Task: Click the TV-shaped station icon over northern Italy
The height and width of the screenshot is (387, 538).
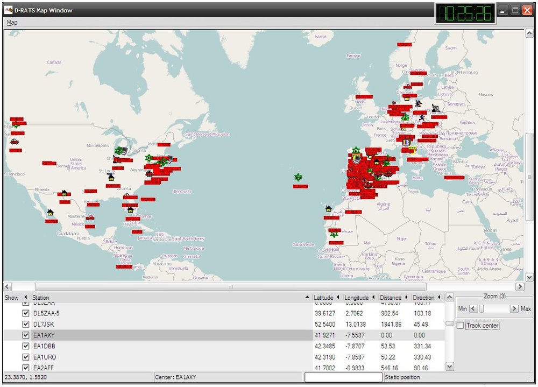Action: point(406,142)
